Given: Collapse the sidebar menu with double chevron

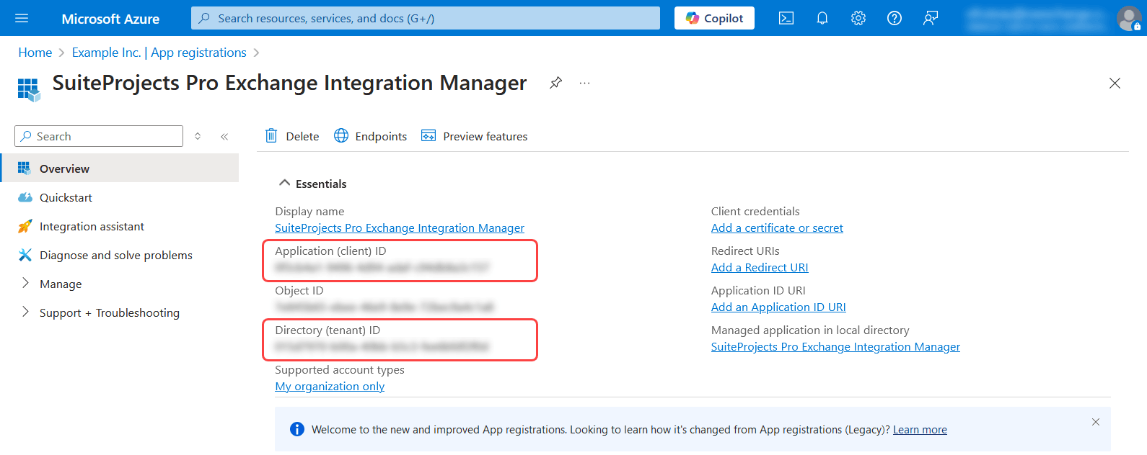Looking at the screenshot, I should click(224, 136).
